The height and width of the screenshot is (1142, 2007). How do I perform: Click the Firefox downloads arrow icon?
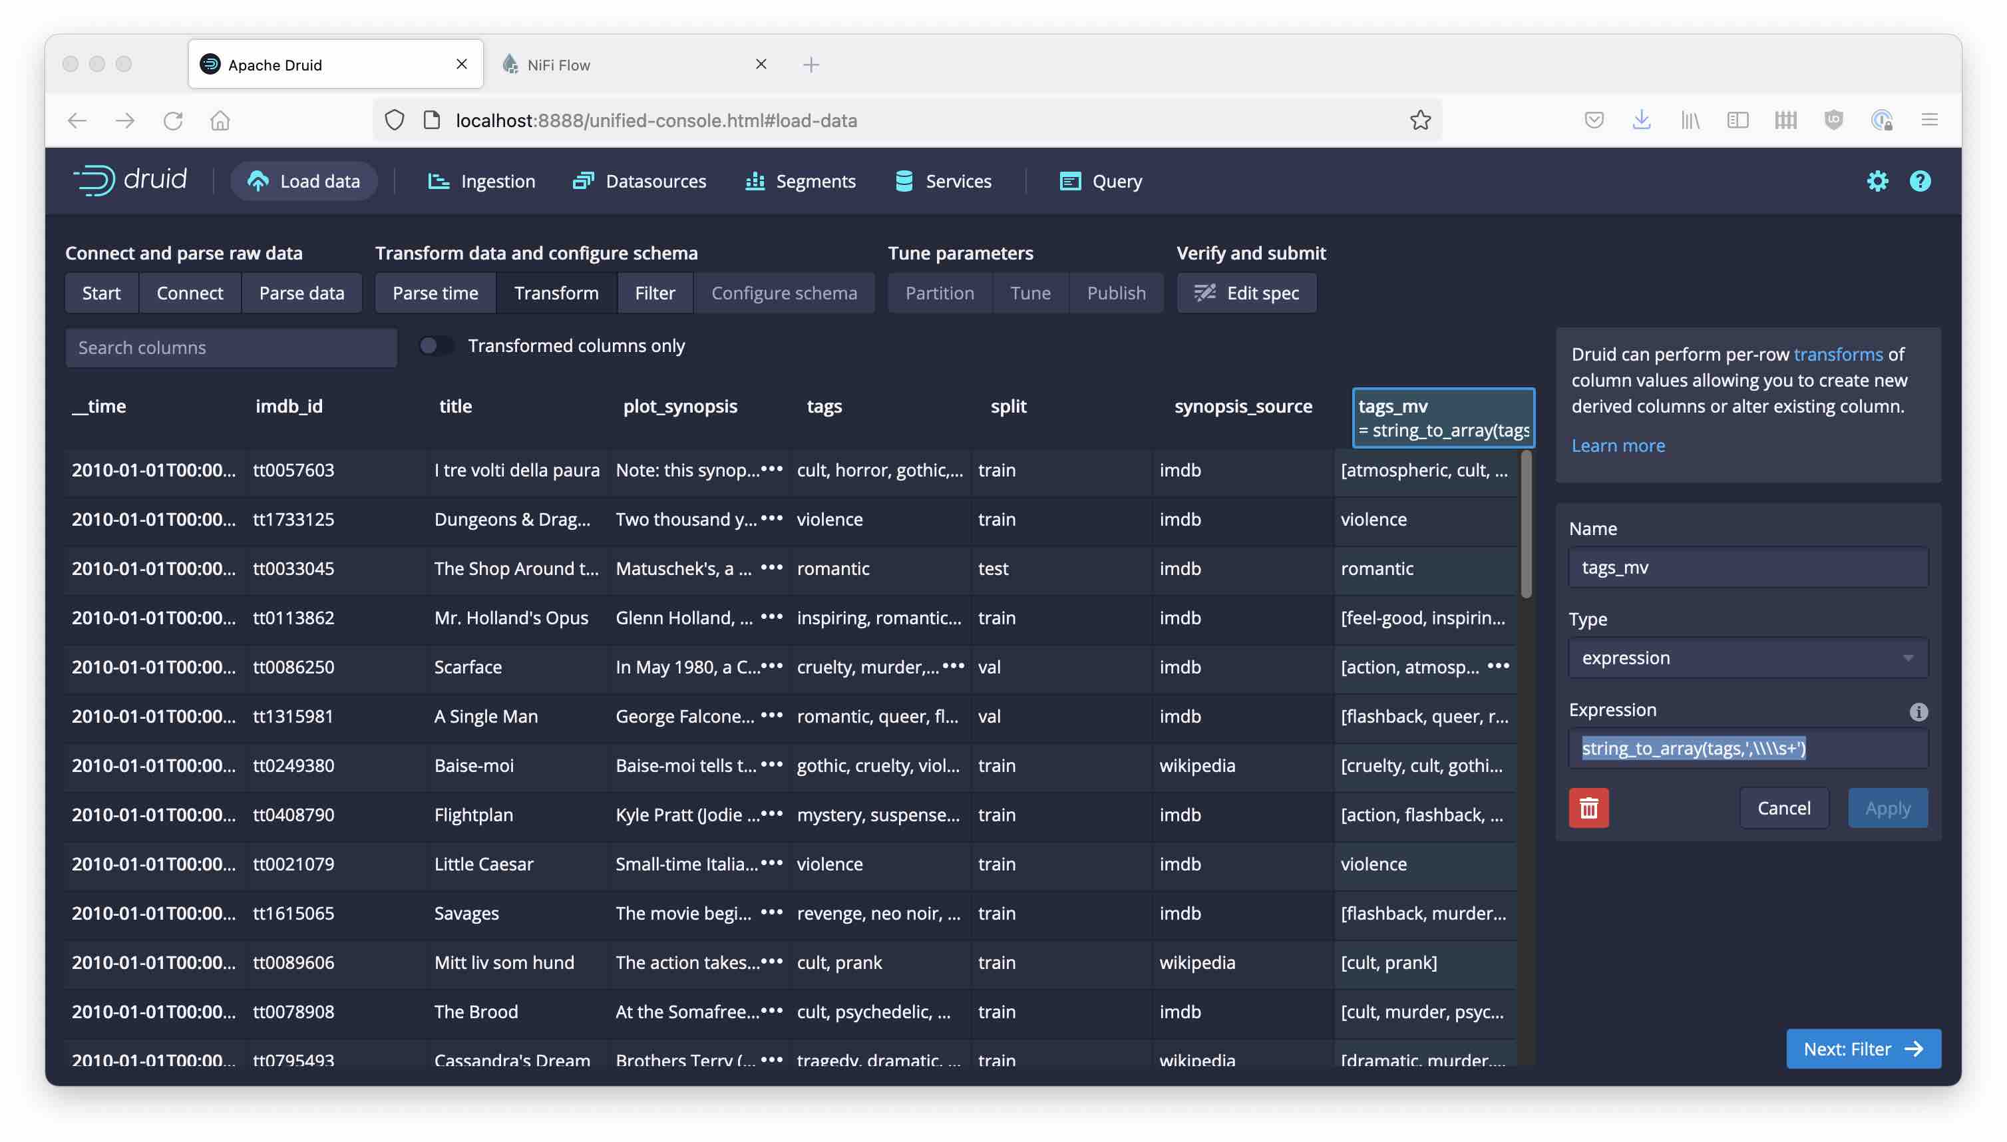pyautogui.click(x=1641, y=120)
